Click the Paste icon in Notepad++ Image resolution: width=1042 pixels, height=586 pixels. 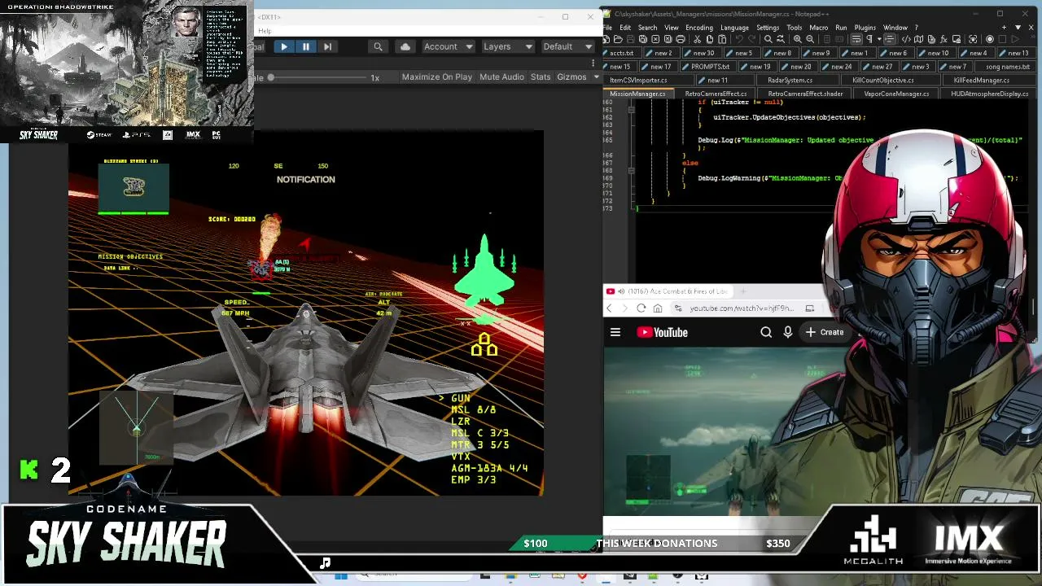[722, 39]
